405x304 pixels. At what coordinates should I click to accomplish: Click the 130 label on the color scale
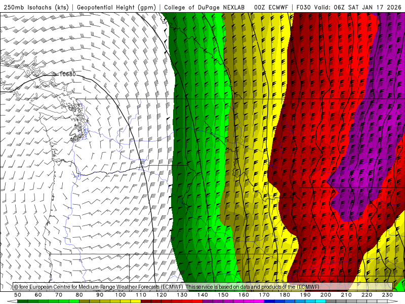tap(182, 295)
